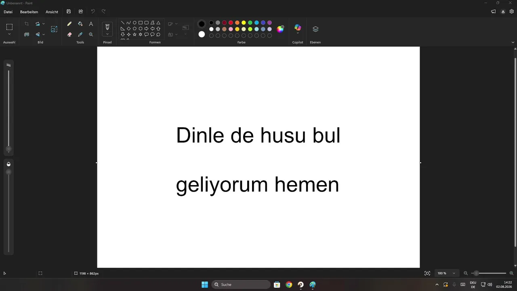
Task: Pick the pentagon shape
Action: (x=135, y=29)
